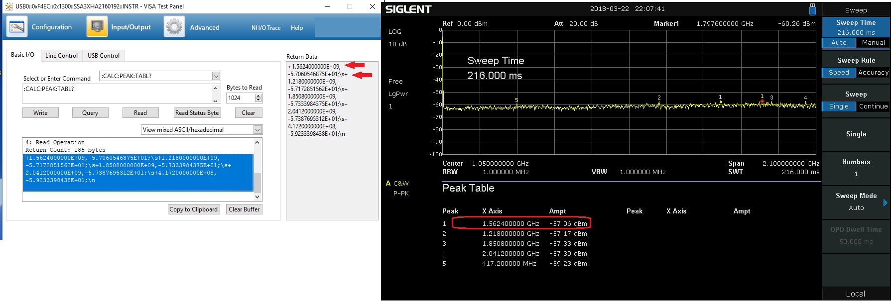Open the Help menu
This screenshot has height=301, width=894.
coord(297,28)
